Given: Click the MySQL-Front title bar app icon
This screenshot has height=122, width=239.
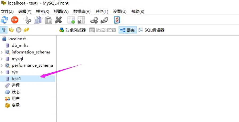Looking at the screenshot, I should coord(3,3).
